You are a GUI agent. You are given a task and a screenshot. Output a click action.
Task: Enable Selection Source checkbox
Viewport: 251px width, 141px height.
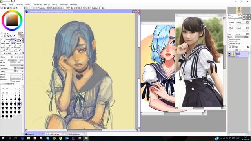point(229,44)
